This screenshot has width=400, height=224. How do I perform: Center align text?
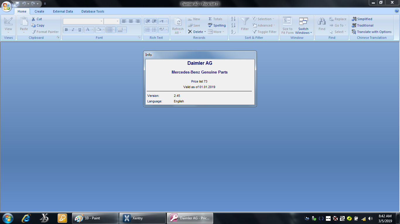coord(131,21)
